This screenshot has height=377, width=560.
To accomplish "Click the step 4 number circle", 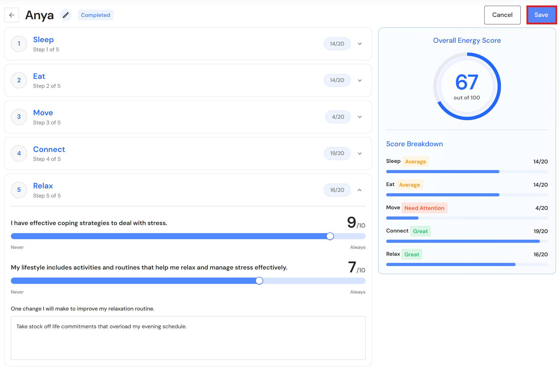I will click(x=19, y=153).
